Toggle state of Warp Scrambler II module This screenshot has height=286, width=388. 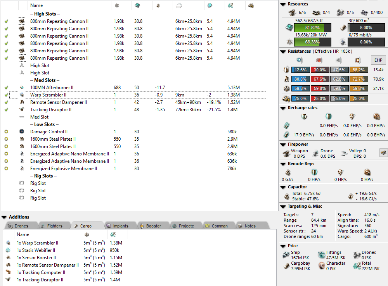(6, 95)
